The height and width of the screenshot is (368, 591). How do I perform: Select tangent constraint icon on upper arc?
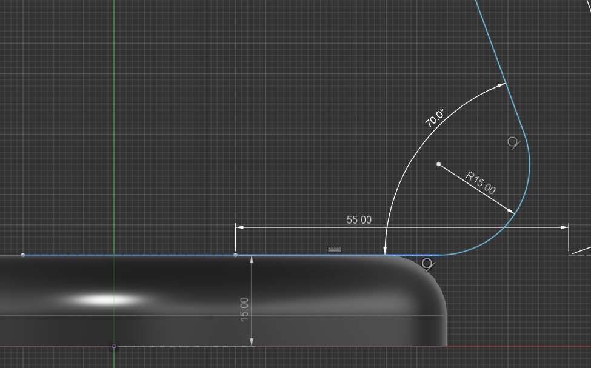pyautogui.click(x=513, y=143)
